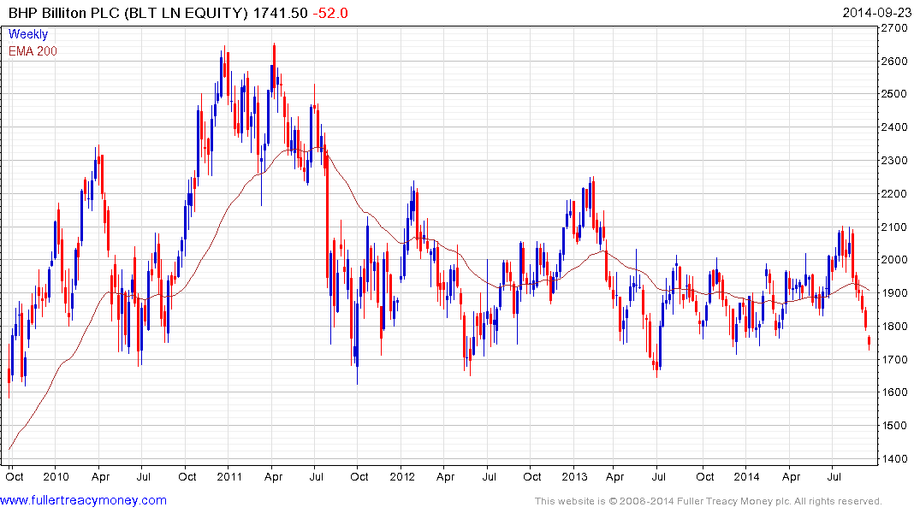Click the 1800 price axis label
Screen dimensions: 920x513
tap(895, 327)
